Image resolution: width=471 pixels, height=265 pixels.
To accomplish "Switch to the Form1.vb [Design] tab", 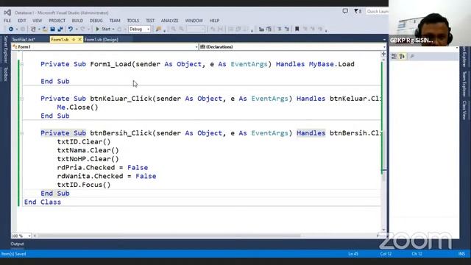I will pos(102,39).
